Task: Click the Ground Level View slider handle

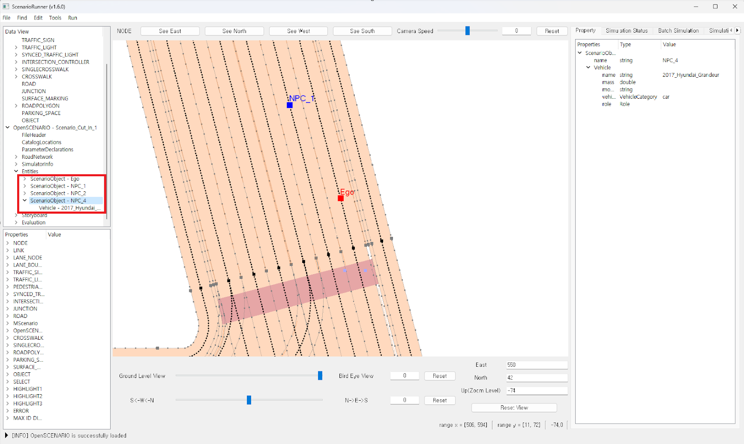Action: (320, 376)
